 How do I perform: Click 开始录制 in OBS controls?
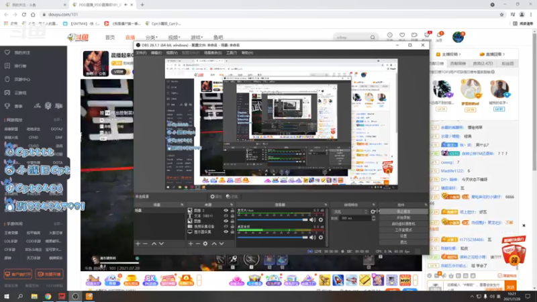(x=403, y=217)
